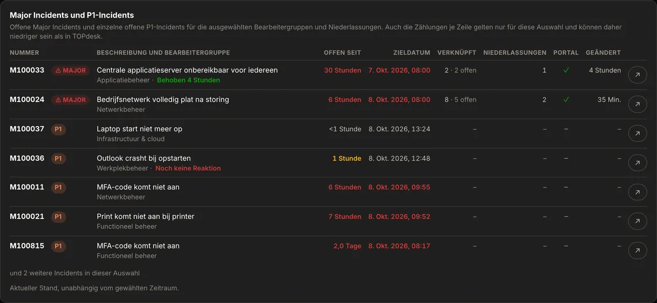Open incident M100815 via its arrow icon
Image resolution: width=657 pixels, height=303 pixels.
point(637,251)
